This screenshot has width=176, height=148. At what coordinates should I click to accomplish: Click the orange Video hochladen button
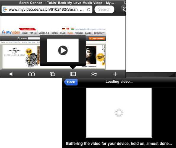tap(97, 38)
